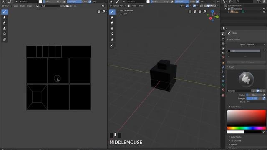
Task: Click the blue Z axis on the navigation gizmo
Action: (212, 11)
